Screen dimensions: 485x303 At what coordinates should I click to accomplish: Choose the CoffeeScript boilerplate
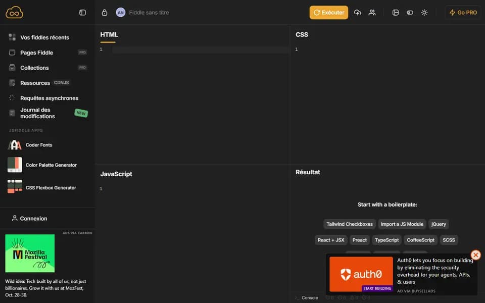coord(421,240)
